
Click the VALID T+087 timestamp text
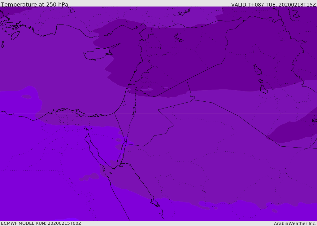click(273, 5)
